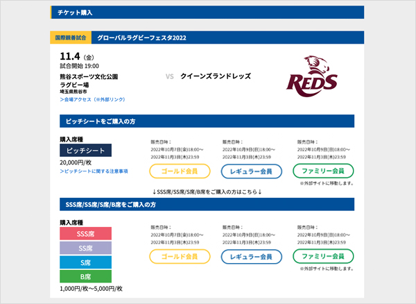Click the 国際親善試合 yellow category tag
Screen dimensions: 416x304
tap(71, 37)
